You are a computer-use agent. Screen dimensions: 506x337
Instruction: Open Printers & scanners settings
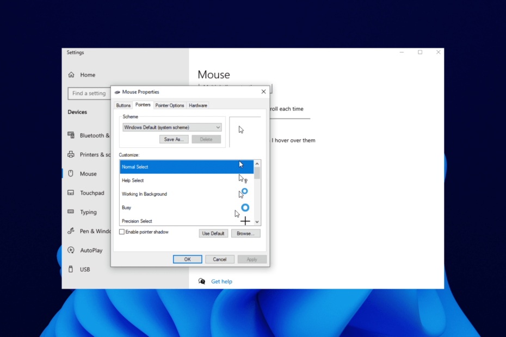[x=90, y=154]
